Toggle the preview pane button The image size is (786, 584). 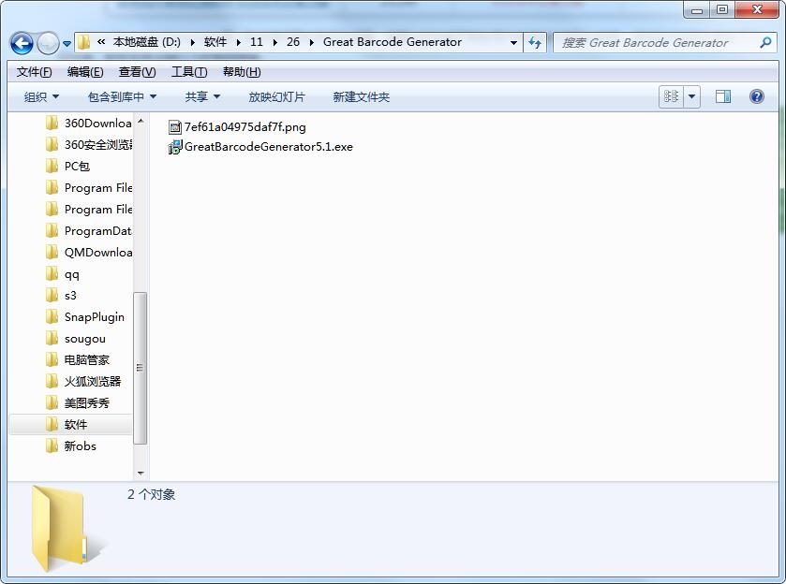pos(723,96)
